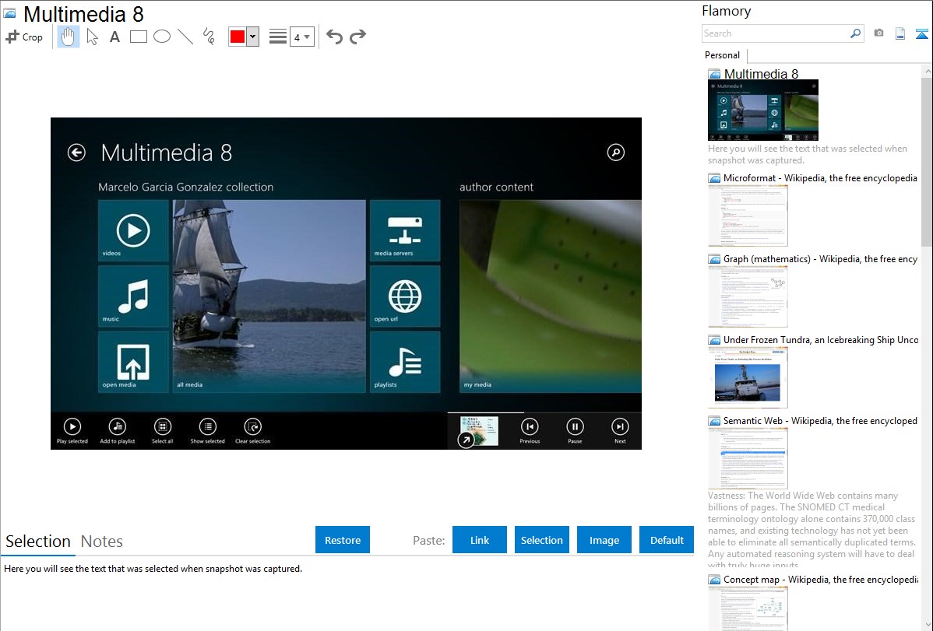
Task: Click the my media tile
Action: pyautogui.click(x=551, y=296)
